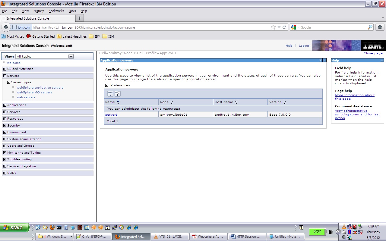Image resolution: width=386 pixels, height=241 pixels.
Task: Click the Logout link
Action: [304, 46]
